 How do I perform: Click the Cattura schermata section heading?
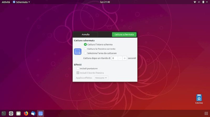tap(84, 40)
